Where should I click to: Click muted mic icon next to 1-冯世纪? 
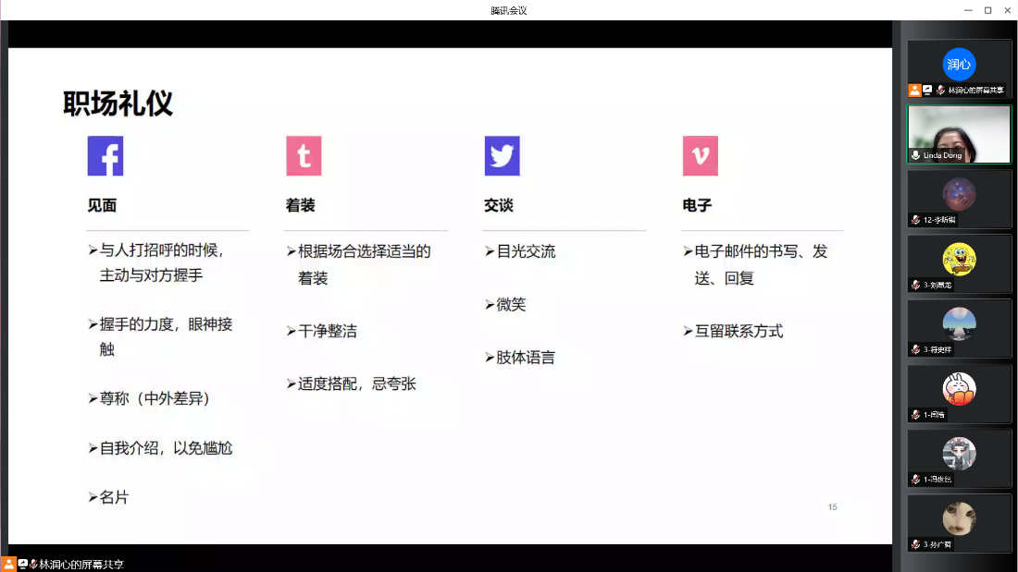(915, 480)
